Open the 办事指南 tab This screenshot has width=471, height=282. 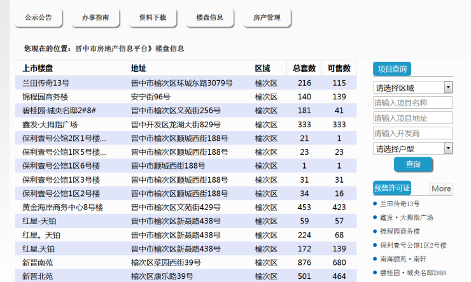(95, 18)
